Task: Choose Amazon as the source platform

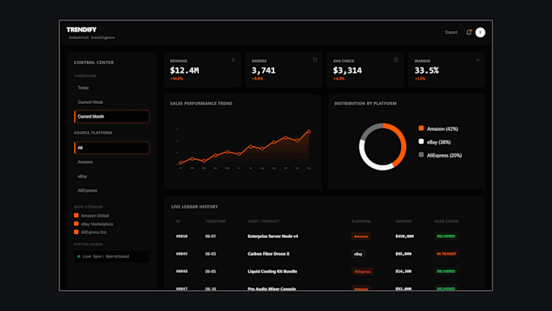Action: tap(111, 162)
